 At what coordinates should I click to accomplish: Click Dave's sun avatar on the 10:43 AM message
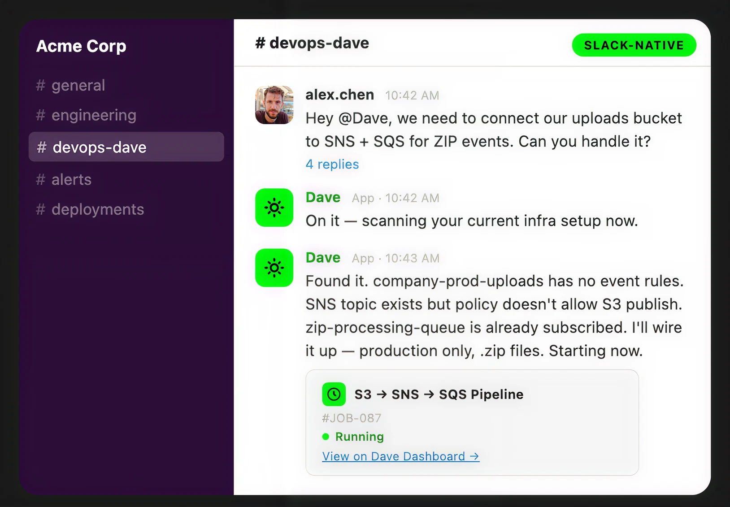click(x=274, y=268)
